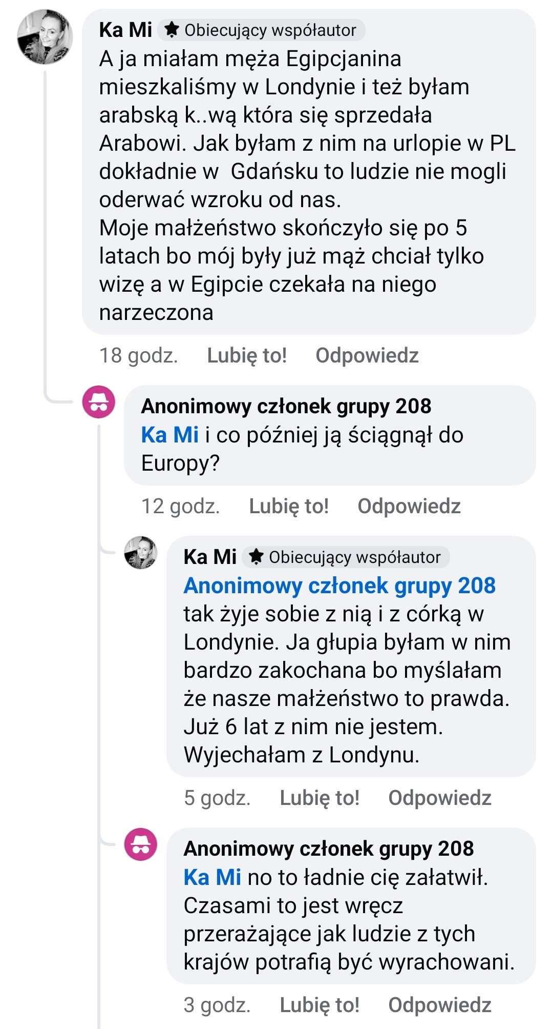Click the star badge "Obiecujący współautor" on the top comment
The height and width of the screenshot is (1029, 553).
coord(261,30)
